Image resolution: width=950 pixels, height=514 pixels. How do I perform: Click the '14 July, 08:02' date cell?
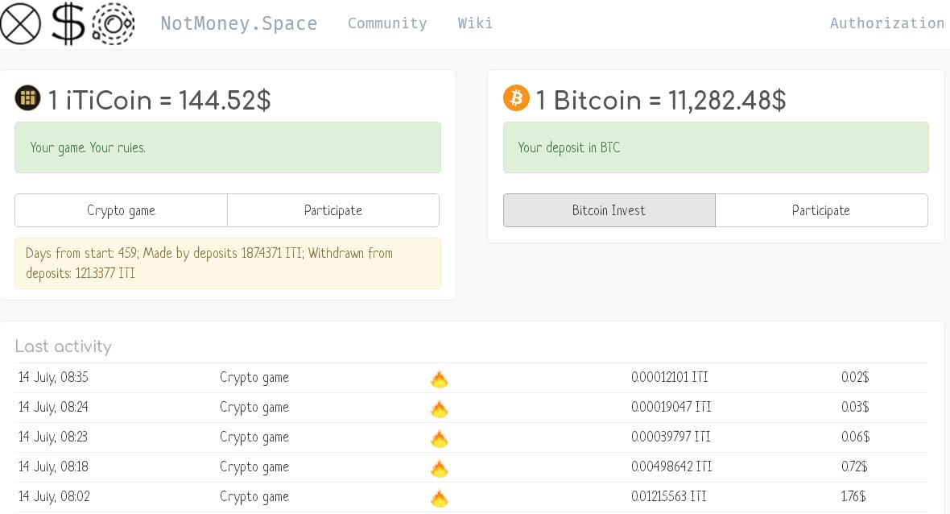(x=54, y=495)
